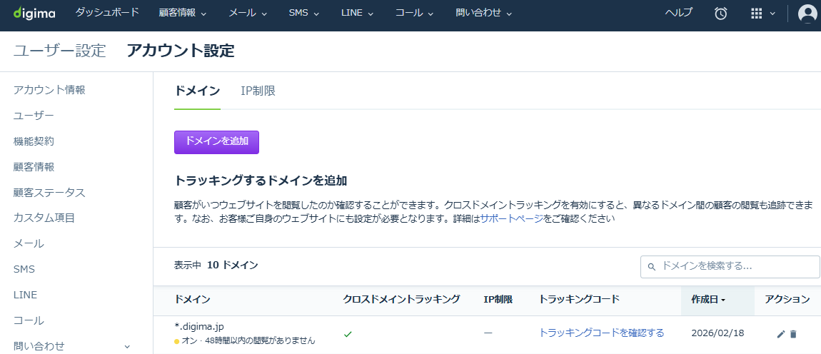Open the ヘルプ menu item
Image resolution: width=821 pixels, height=354 pixels.
pyautogui.click(x=679, y=13)
